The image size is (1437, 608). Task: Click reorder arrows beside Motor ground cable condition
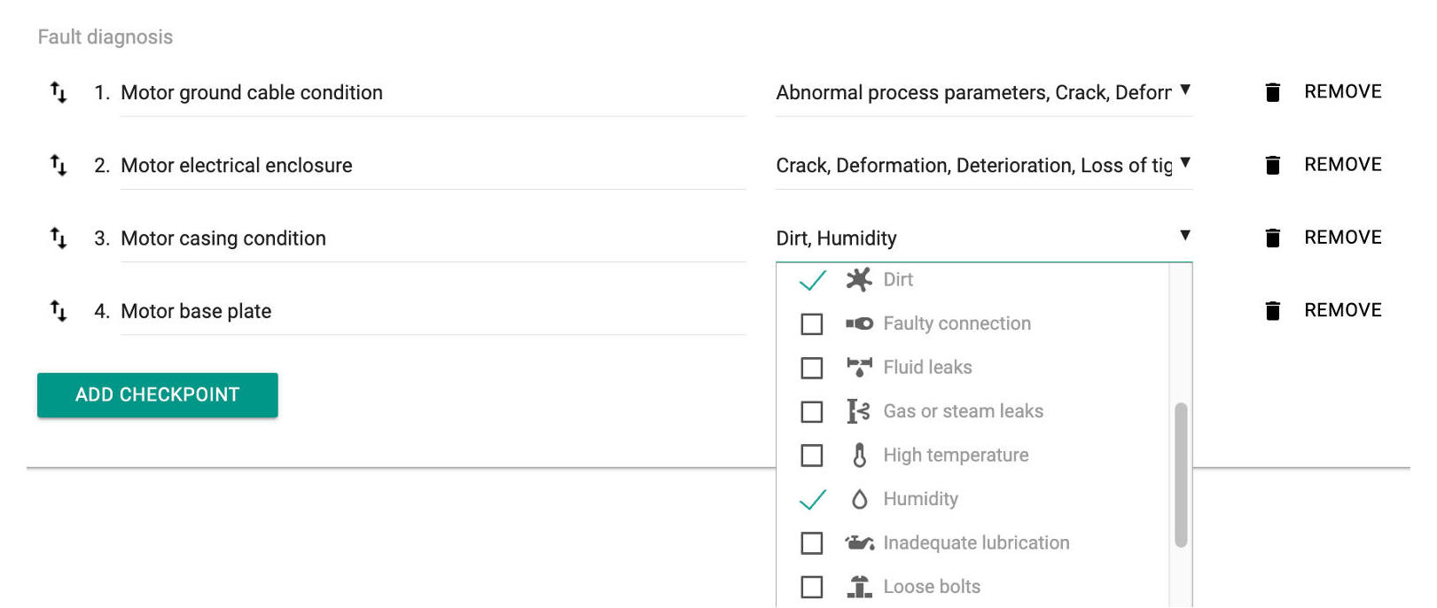point(59,92)
